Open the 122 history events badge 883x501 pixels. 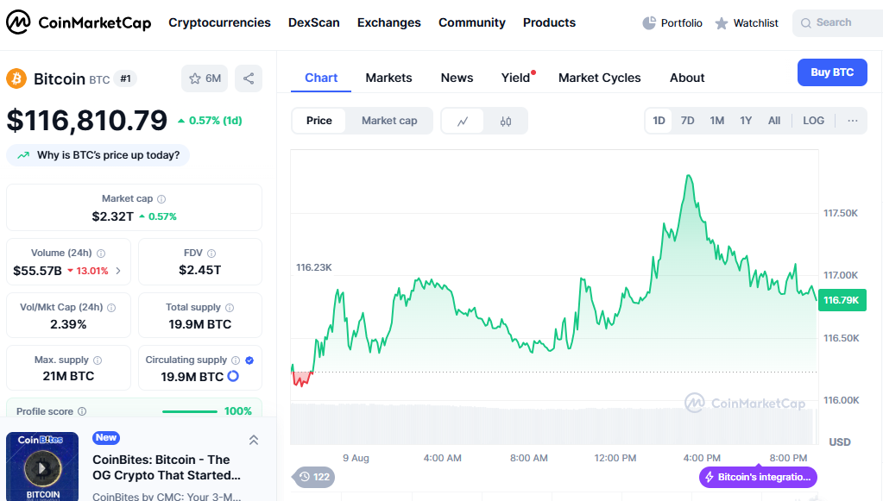coord(313,477)
